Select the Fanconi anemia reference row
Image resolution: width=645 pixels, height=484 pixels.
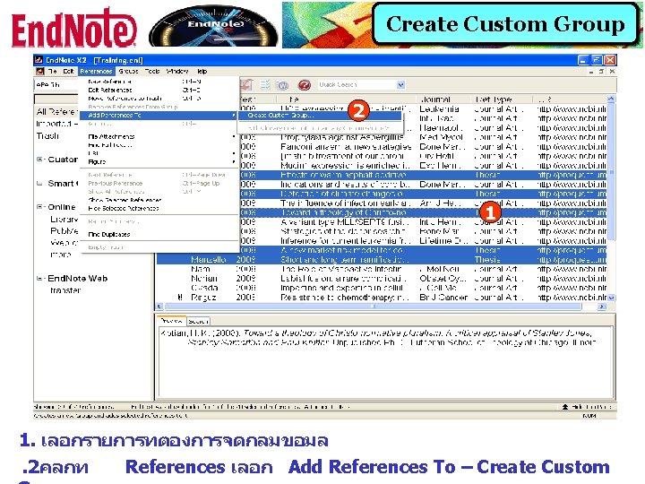423,146
